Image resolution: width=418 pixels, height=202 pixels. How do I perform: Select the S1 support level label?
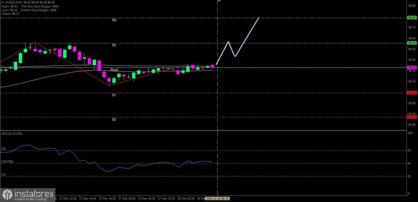[114, 95]
